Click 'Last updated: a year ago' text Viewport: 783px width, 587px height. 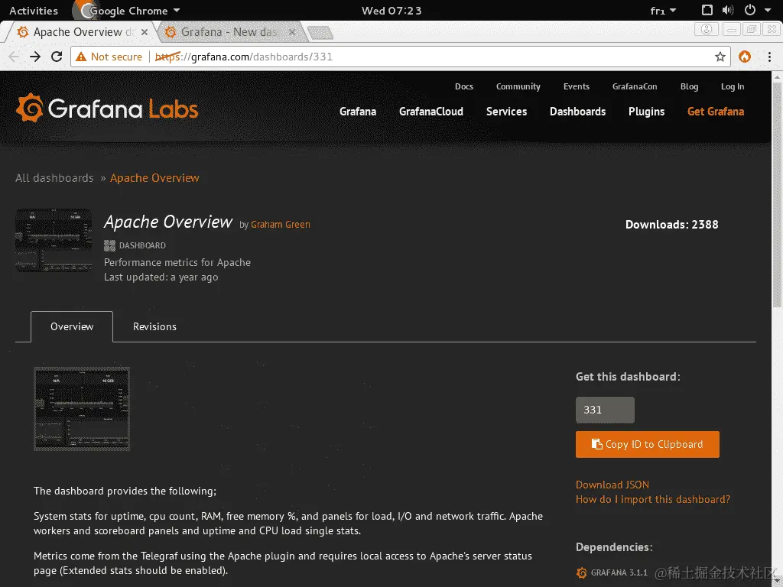pos(161,277)
